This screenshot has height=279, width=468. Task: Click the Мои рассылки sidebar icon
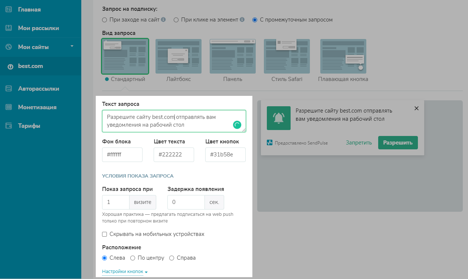point(9,28)
